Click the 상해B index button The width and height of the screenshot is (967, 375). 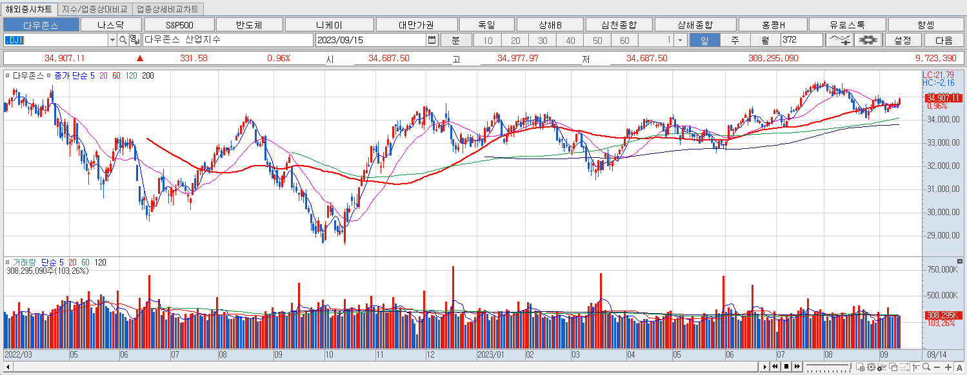550,24
